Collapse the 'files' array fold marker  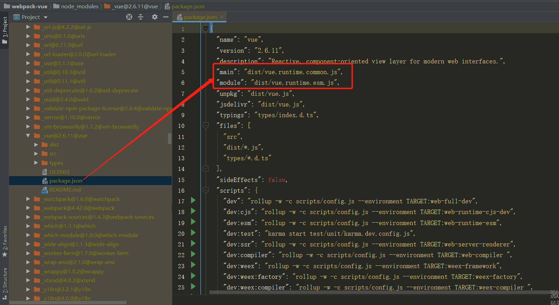[206, 126]
